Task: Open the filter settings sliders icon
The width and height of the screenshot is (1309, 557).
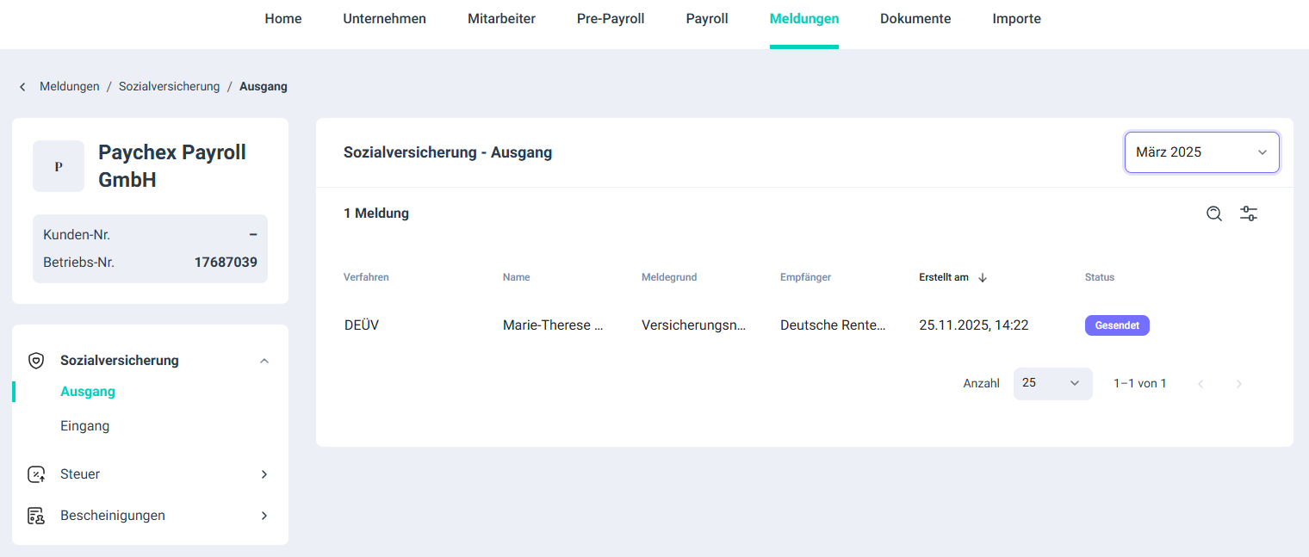Action: pyautogui.click(x=1249, y=214)
